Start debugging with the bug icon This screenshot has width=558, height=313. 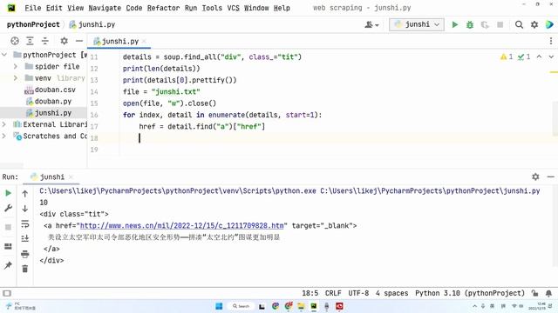point(470,24)
